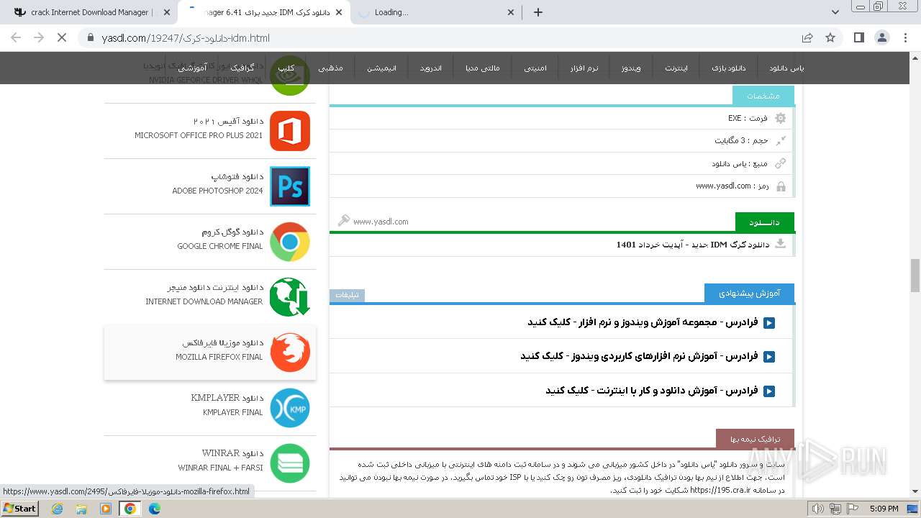Open the ویندوز menu
Screen dimensions: 921x518
(631, 68)
